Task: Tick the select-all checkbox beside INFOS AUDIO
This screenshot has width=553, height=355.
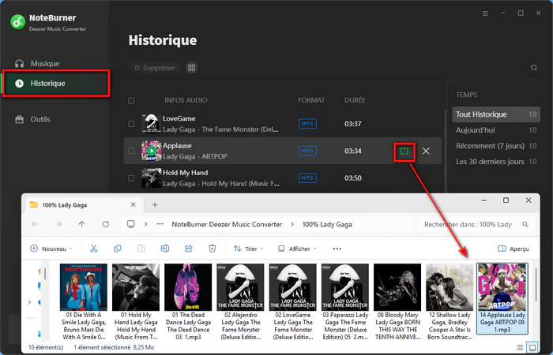Action: (131, 101)
